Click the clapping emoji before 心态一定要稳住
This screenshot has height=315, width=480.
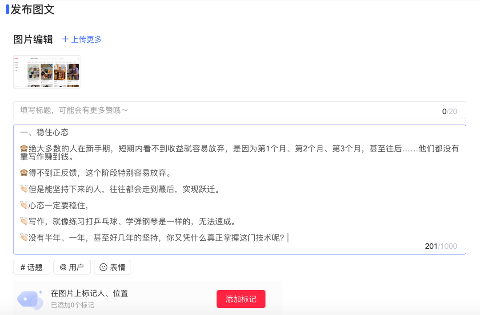click(24, 205)
